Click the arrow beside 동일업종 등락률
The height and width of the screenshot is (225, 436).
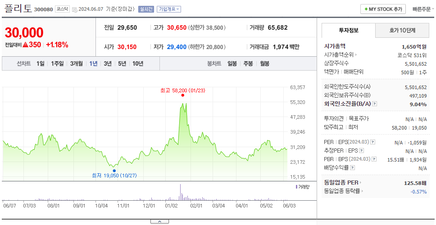click(x=363, y=191)
